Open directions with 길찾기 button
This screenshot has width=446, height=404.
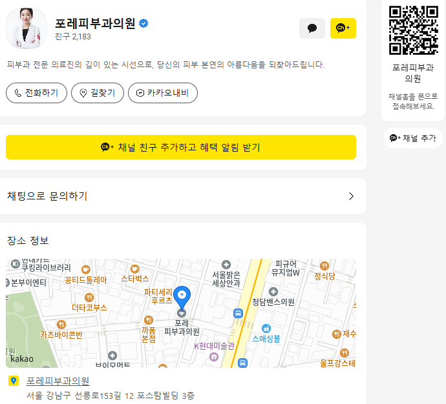coord(98,93)
